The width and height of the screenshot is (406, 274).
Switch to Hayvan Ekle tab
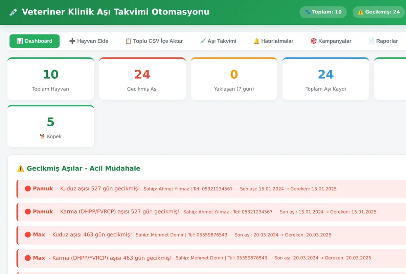(x=89, y=41)
